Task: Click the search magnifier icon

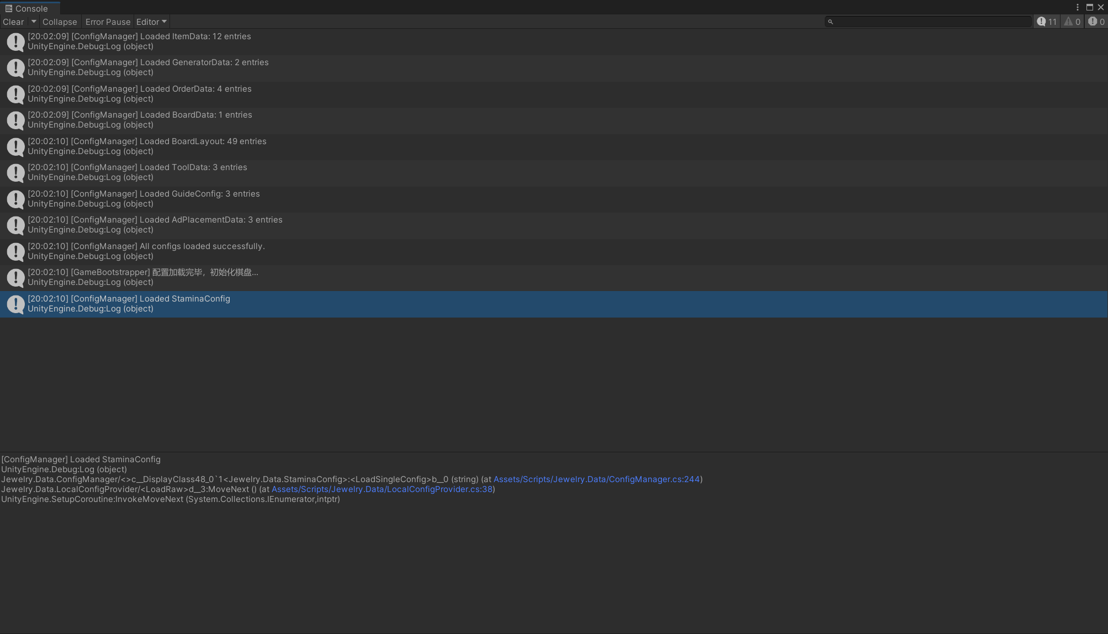Action: pyautogui.click(x=830, y=22)
